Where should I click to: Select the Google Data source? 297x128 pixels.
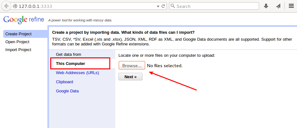[x=67, y=91]
